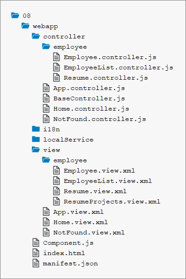Open ResumeProjects.view.xml file
Viewport: 186px width, 279px height.
tap(112, 202)
